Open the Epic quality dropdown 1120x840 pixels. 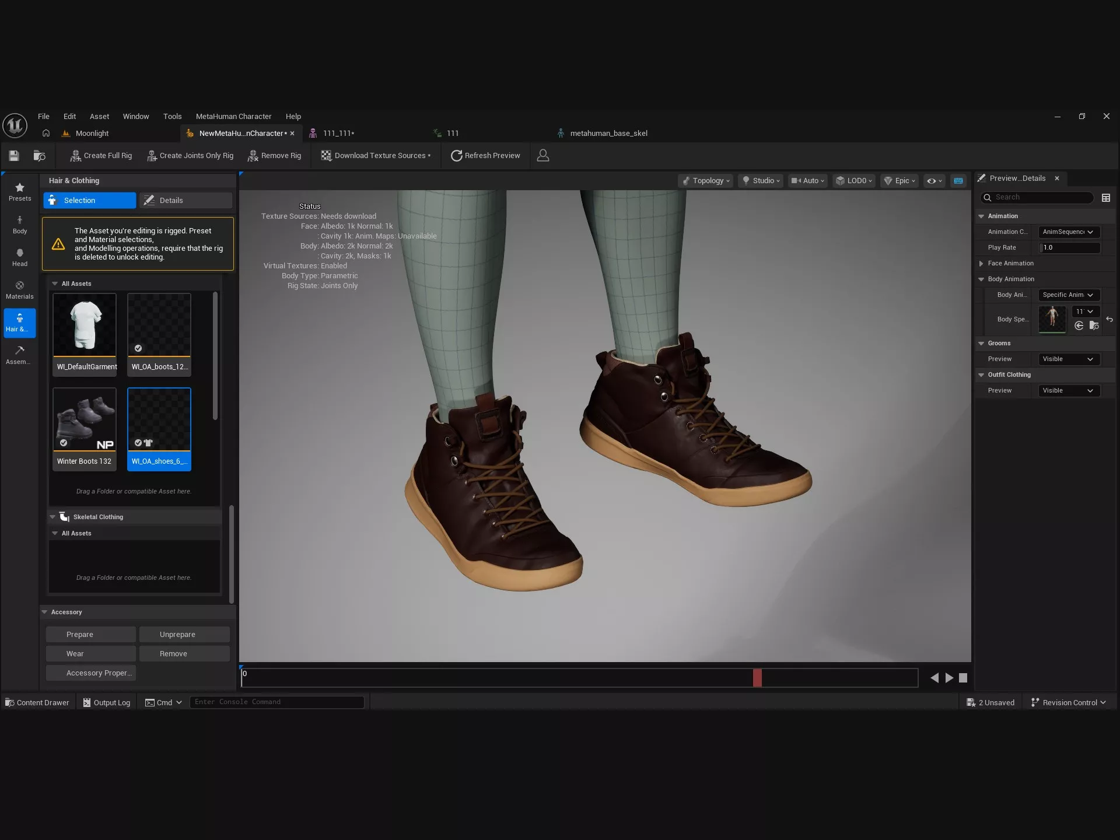pos(900,181)
